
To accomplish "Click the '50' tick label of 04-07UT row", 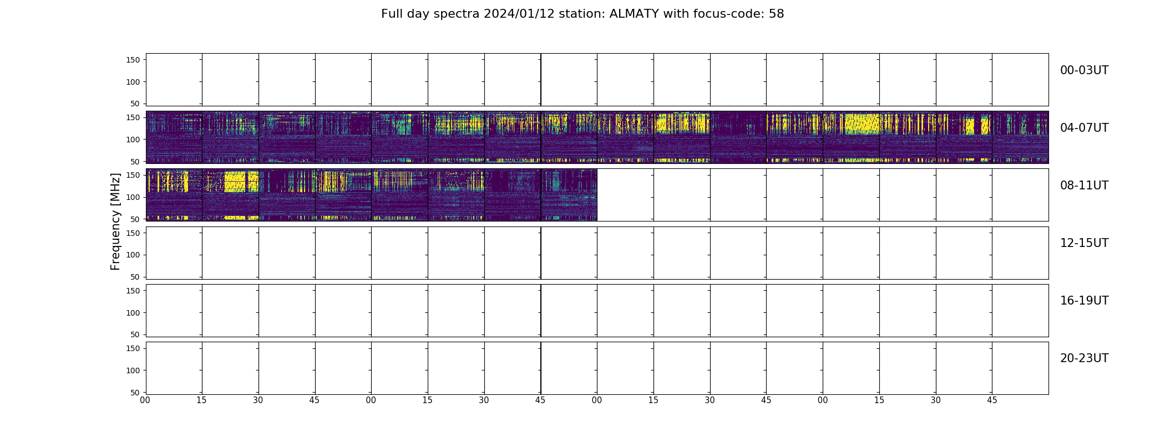I will point(136,162).
